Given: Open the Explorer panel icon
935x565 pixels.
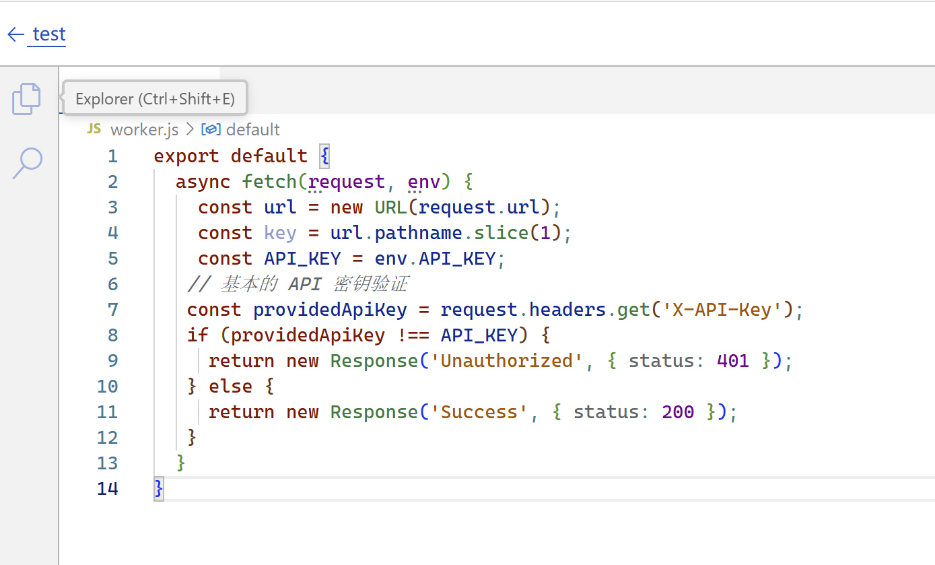Looking at the screenshot, I should coord(27,99).
